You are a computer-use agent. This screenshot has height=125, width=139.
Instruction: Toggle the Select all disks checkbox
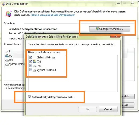(x=31, y=57)
